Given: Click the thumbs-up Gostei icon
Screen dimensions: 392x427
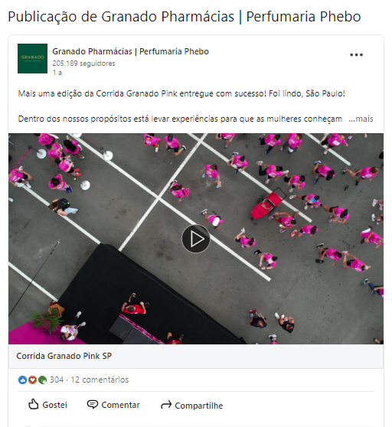Looking at the screenshot, I should click(x=33, y=404).
